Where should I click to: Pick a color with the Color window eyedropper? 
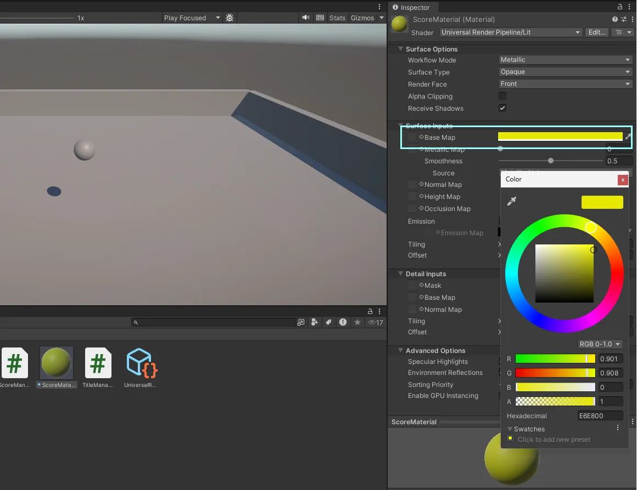(512, 202)
